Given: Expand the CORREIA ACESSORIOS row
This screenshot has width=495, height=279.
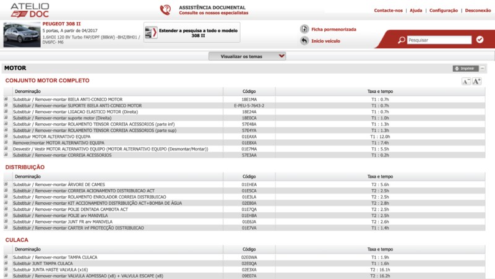Looking at the screenshot, I should point(6,155).
